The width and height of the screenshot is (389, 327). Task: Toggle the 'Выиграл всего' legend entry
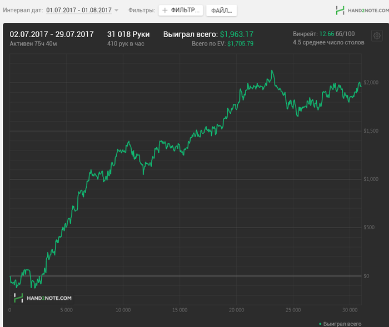pos(340,324)
